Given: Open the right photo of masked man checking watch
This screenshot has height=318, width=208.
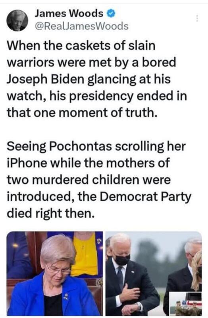Looking at the screenshot, I should [154, 273].
